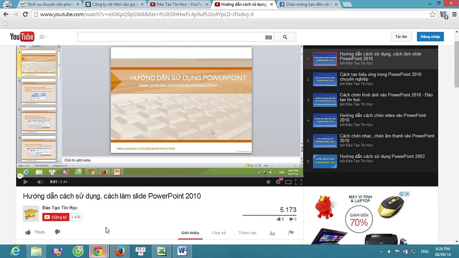Open playlist video Cách tạo hiệu ứng
This screenshot has height=258, width=459.
point(371,79)
